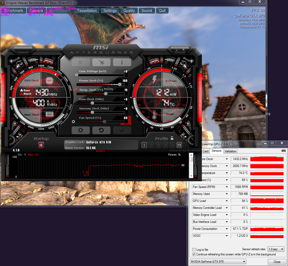Image resolution: width=288 pixels, height=266 pixels.
Task: Expand the Power Consumption sensor dropdown
Action: pos(227,229)
